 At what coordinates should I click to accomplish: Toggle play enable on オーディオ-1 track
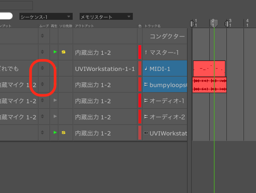(x=55, y=100)
